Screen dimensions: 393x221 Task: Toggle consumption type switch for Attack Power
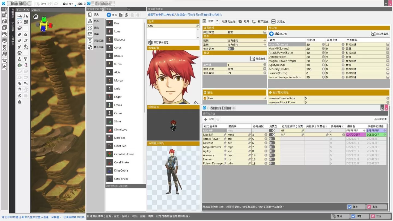click(x=272, y=139)
